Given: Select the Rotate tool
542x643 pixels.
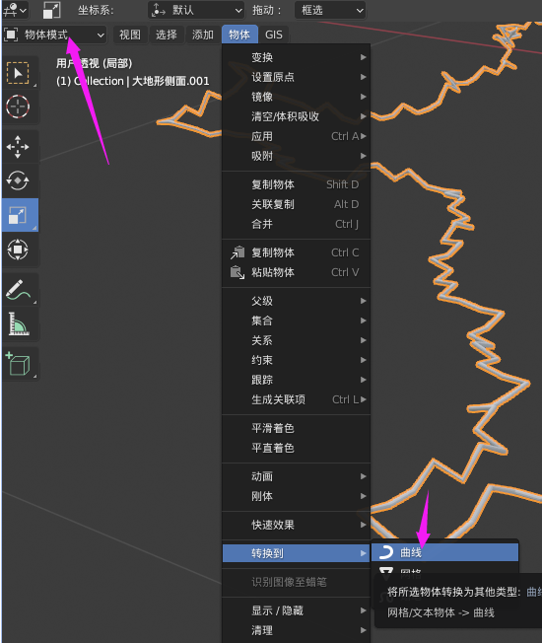Looking at the screenshot, I should (18, 180).
